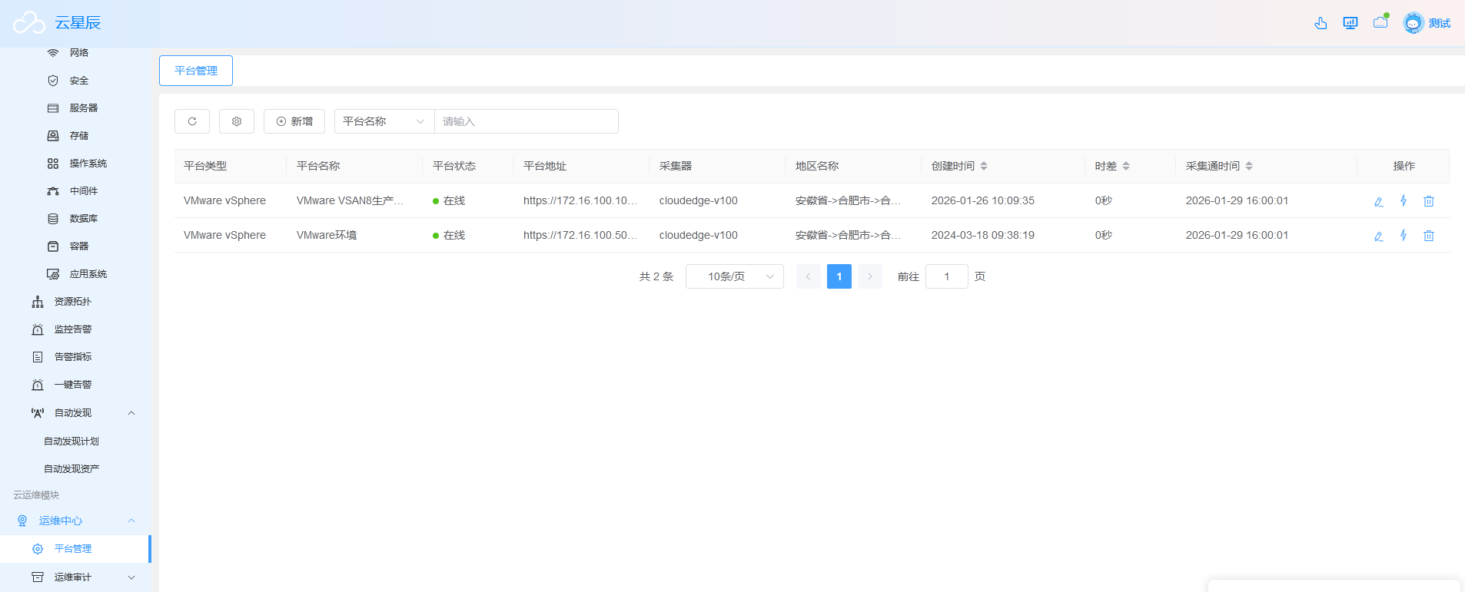Viewport: 1465px width, 592px height.
Task: Sort by 时差 column
Action: (x=1126, y=166)
